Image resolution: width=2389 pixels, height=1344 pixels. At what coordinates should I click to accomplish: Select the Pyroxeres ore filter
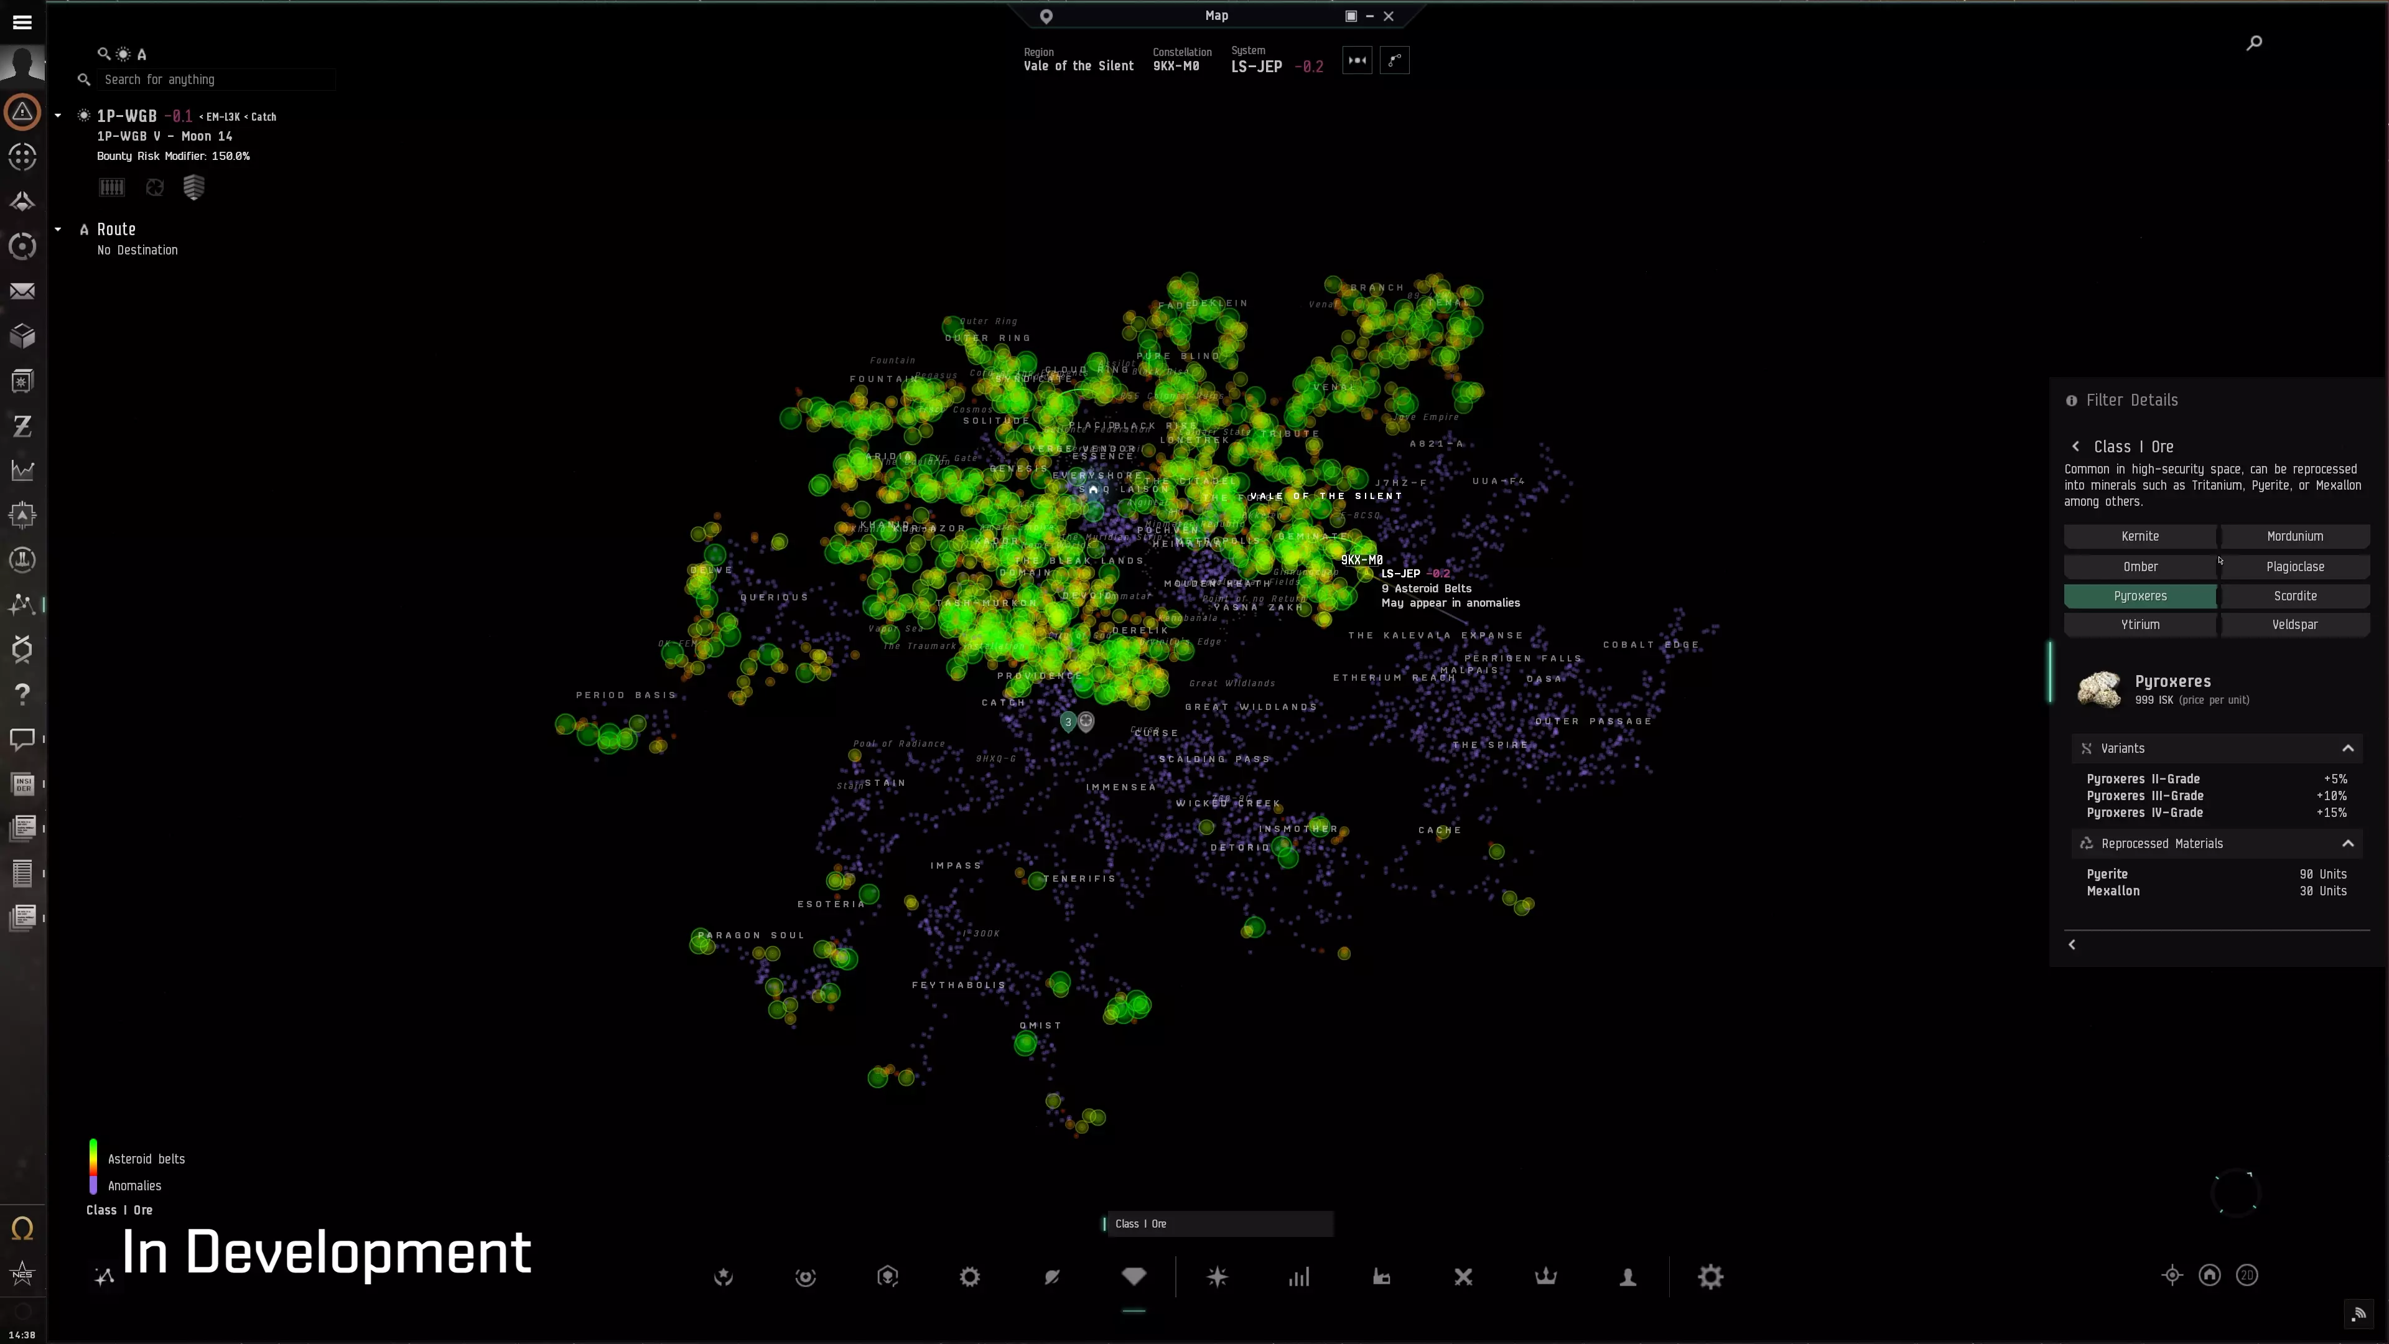[x=2140, y=597]
